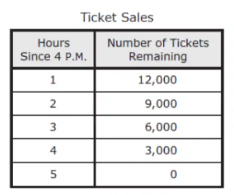234x195 pixels.
Task: Click the word Hours in header
Action: click(54, 43)
